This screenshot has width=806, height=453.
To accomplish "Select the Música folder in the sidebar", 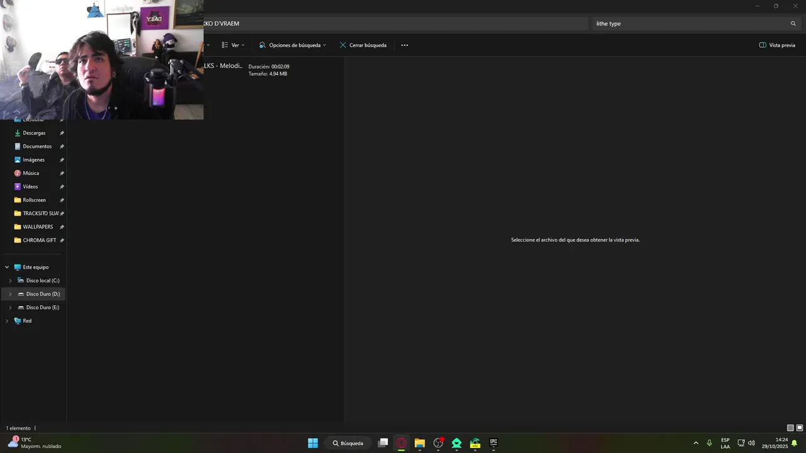I will click(x=31, y=173).
